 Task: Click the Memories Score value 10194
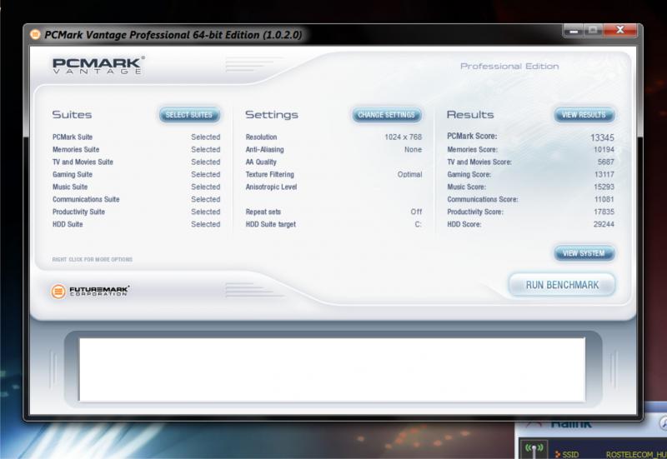604,150
